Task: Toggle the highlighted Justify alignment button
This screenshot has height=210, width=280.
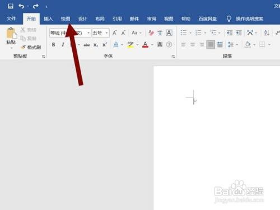Action: pos(211,45)
